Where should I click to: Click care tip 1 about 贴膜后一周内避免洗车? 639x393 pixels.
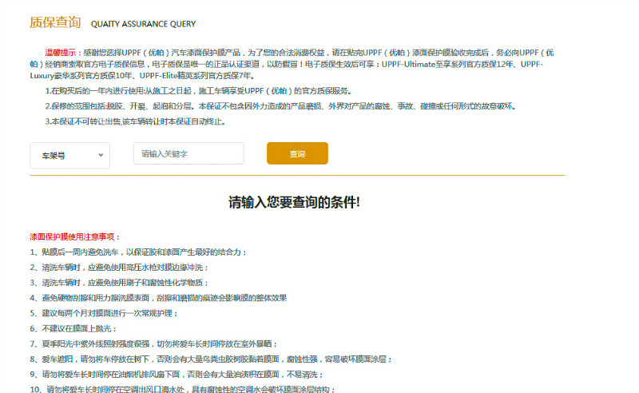point(139,252)
